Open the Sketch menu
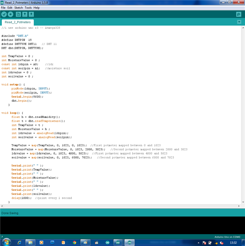Screen dimensions: 245x246 point(19,7)
